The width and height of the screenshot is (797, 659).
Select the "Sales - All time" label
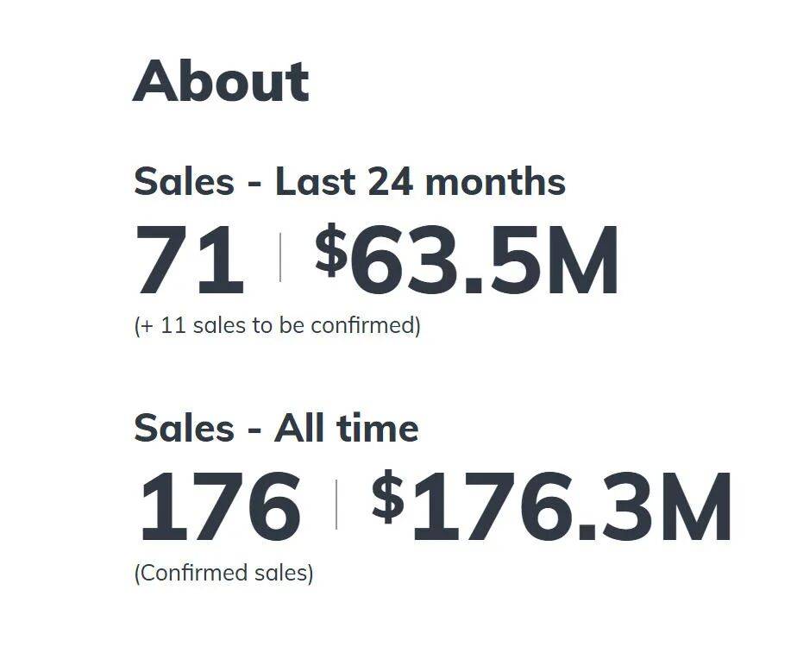click(276, 429)
